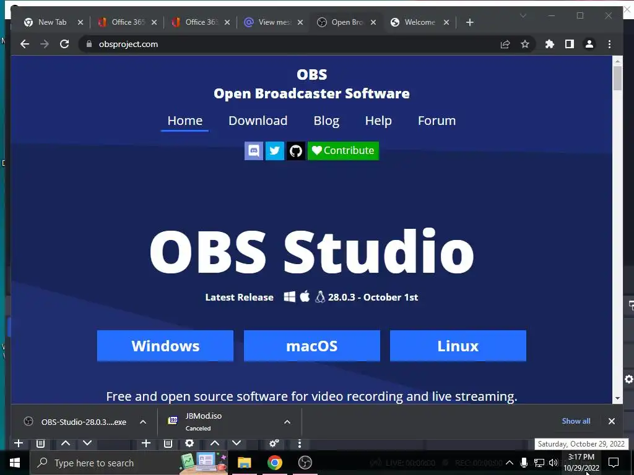This screenshot has width=634, height=475.
Task: Open the Windows notification center
Action: click(x=614, y=463)
